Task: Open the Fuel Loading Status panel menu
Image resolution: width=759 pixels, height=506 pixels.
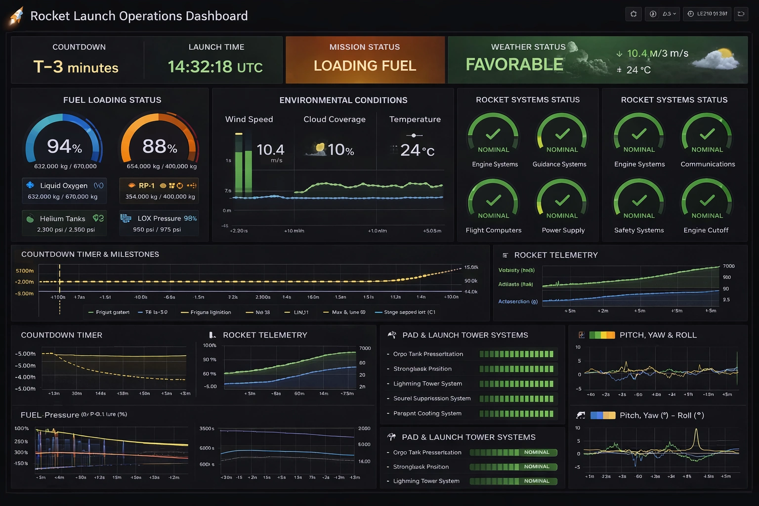Action: 202,99
